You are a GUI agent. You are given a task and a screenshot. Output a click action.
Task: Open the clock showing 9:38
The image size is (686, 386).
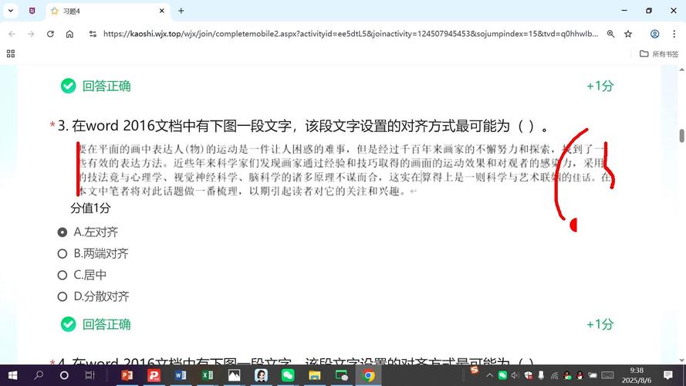point(637,375)
